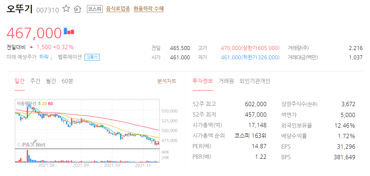Click the current price 467,000
Screen dimensions: 370x176
coord(34,33)
